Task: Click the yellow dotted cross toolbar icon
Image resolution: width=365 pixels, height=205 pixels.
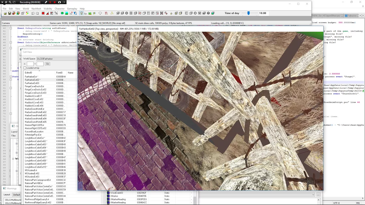Action: point(111,13)
